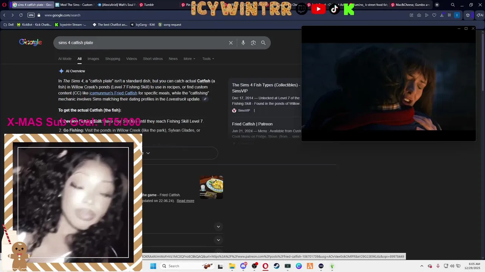
Task: Open Opera tab search magnifier icon
Action: click(453, 5)
